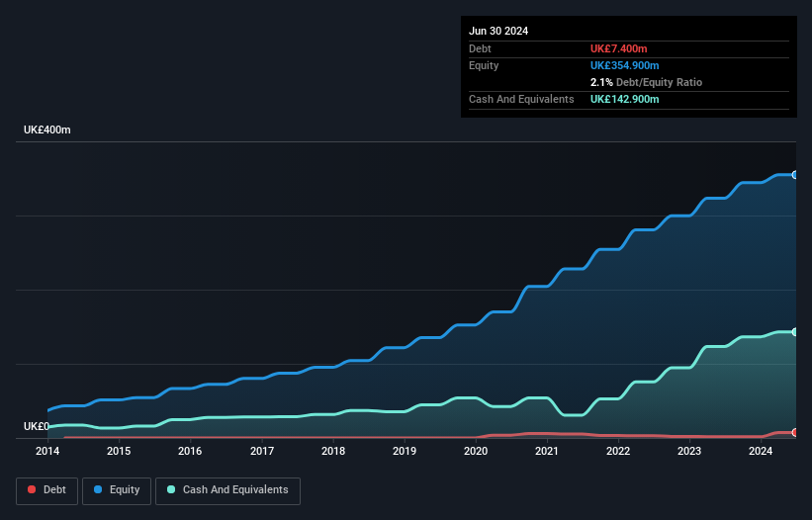Click the 2022 x-axis label
This screenshot has height=520, width=812.
click(x=618, y=451)
